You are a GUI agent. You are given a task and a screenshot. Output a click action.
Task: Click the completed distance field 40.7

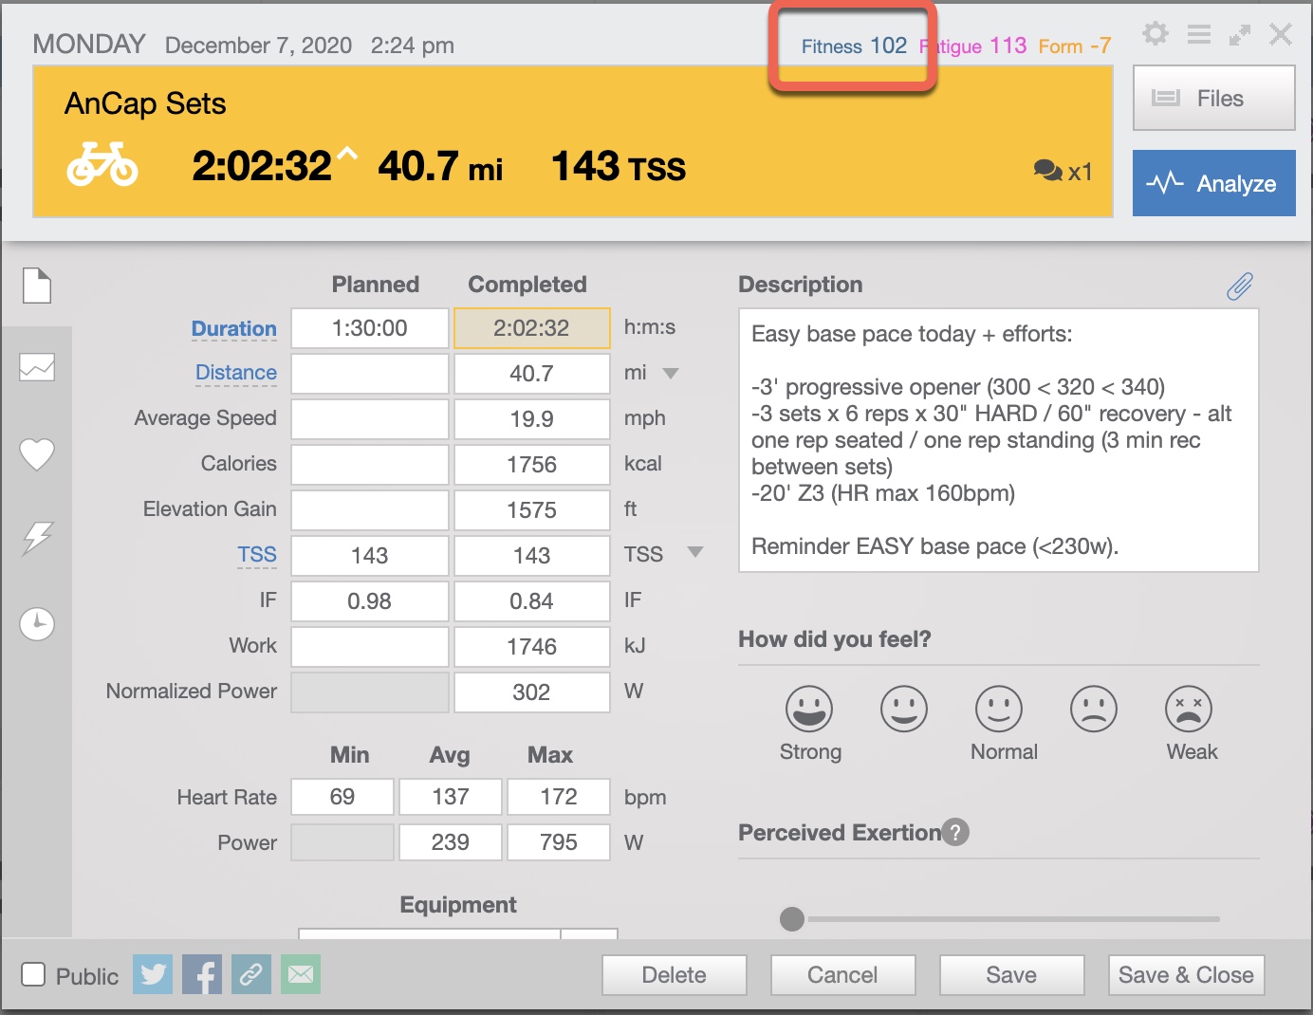[x=532, y=374]
